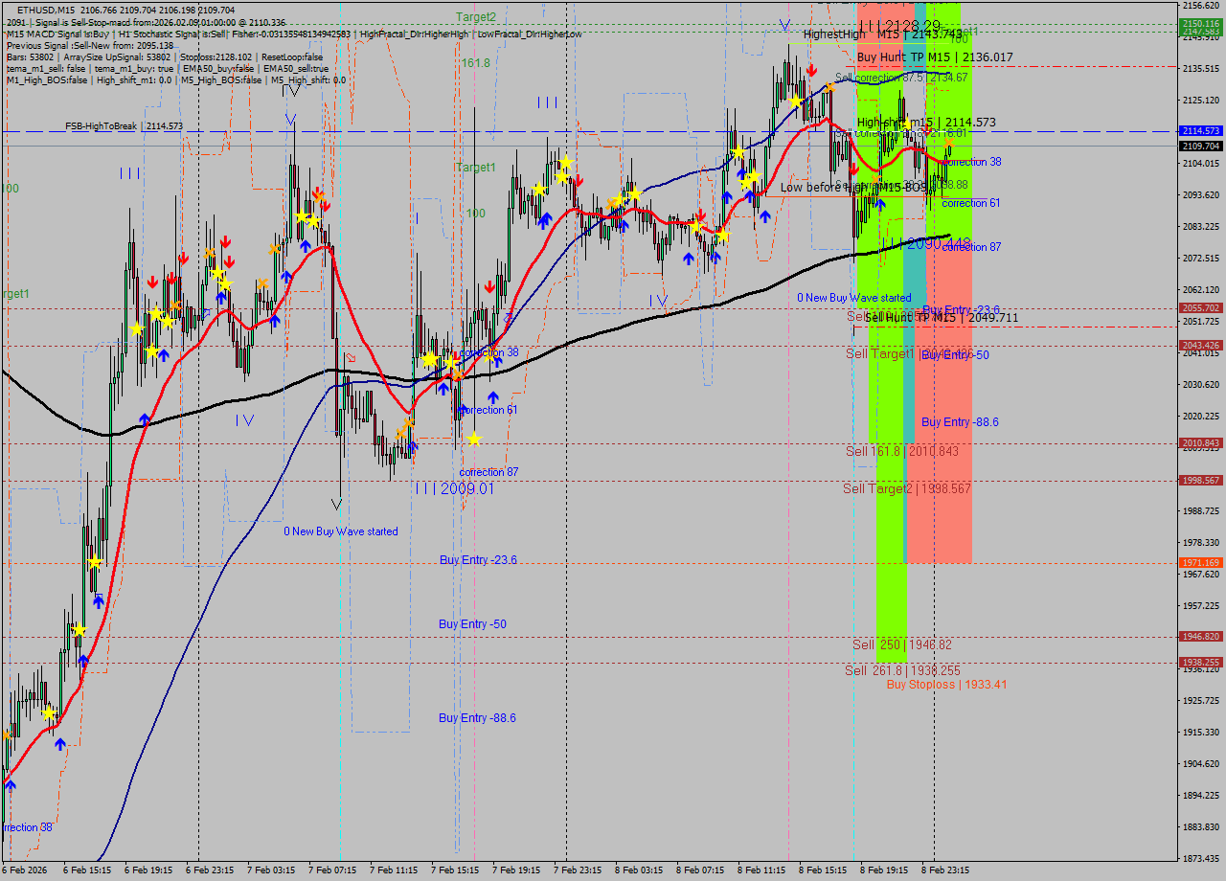Select the orange 1971.169 price axis tag

(1201, 563)
